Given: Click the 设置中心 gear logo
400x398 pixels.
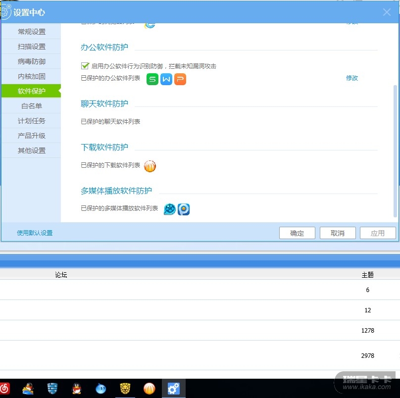Looking at the screenshot, I should click(x=5, y=12).
